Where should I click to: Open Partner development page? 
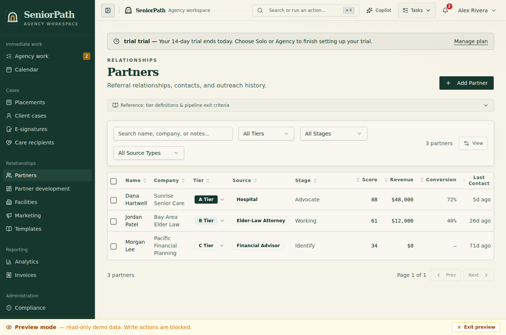[x=48, y=189]
